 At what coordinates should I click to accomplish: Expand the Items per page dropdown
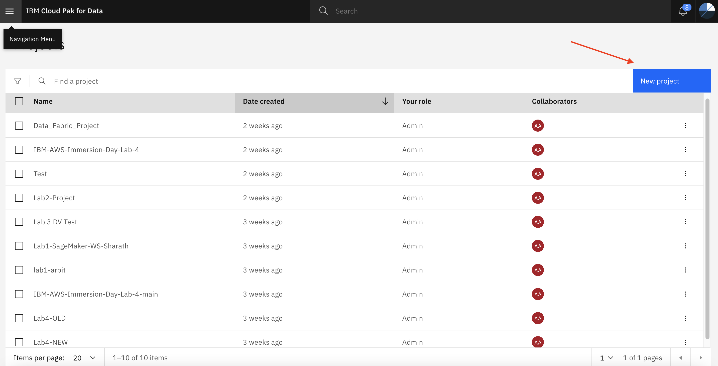click(84, 358)
